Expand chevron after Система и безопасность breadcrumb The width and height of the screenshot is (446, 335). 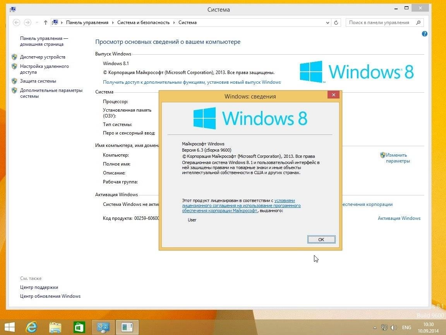click(174, 22)
